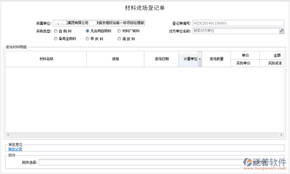This screenshot has width=290, height=174.
Task: Click the horizontal scrollbar left arrow
Action: [8, 135]
